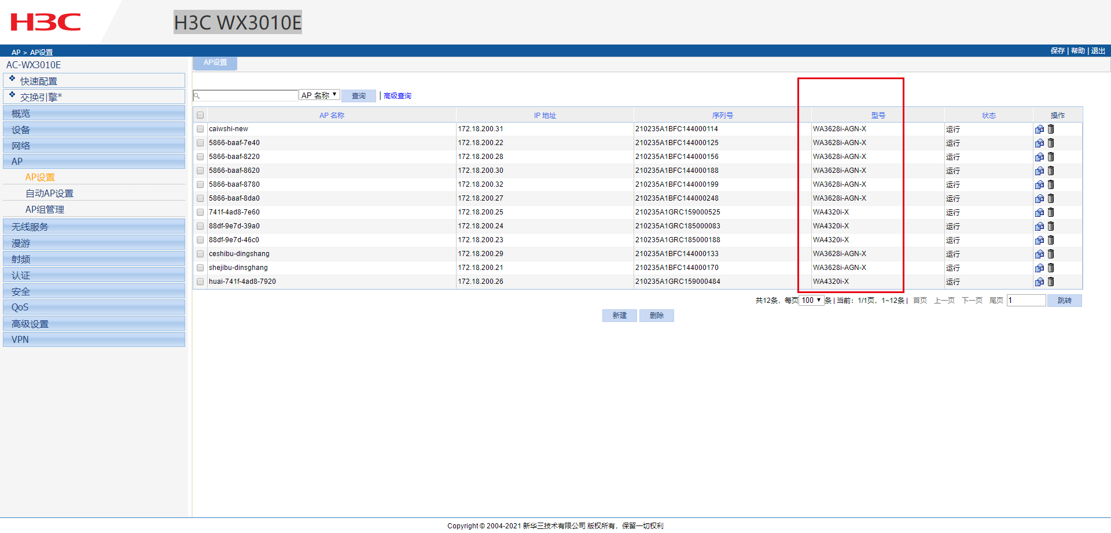Expand the 快速配置 sidebar section

pos(94,81)
